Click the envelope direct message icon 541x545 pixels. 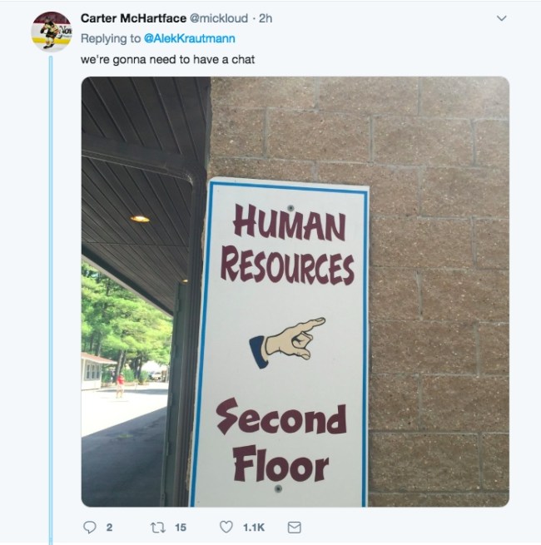(294, 528)
